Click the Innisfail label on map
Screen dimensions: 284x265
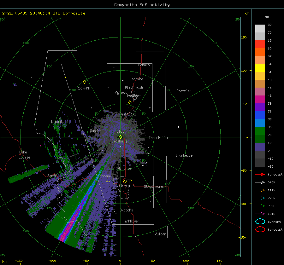click(x=128, y=114)
